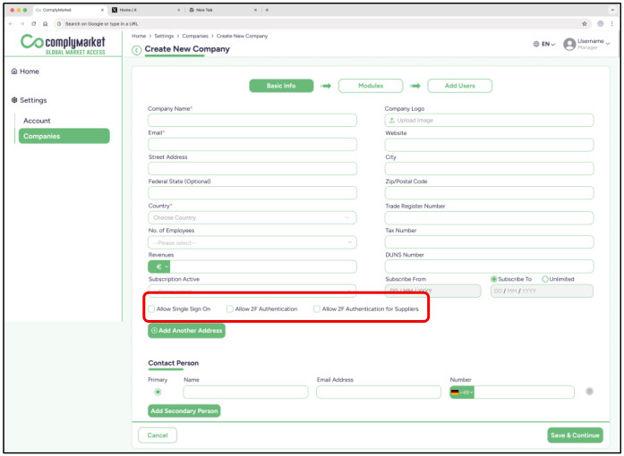
Task: Go to Home in sidebar
Action: 25,72
